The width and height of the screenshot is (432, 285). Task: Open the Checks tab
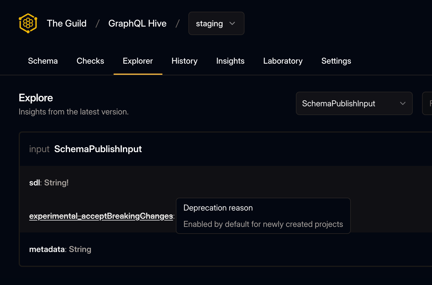pos(90,61)
